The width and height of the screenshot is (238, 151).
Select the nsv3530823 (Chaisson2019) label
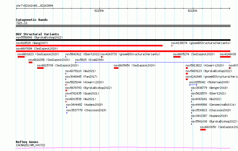(211, 110)
